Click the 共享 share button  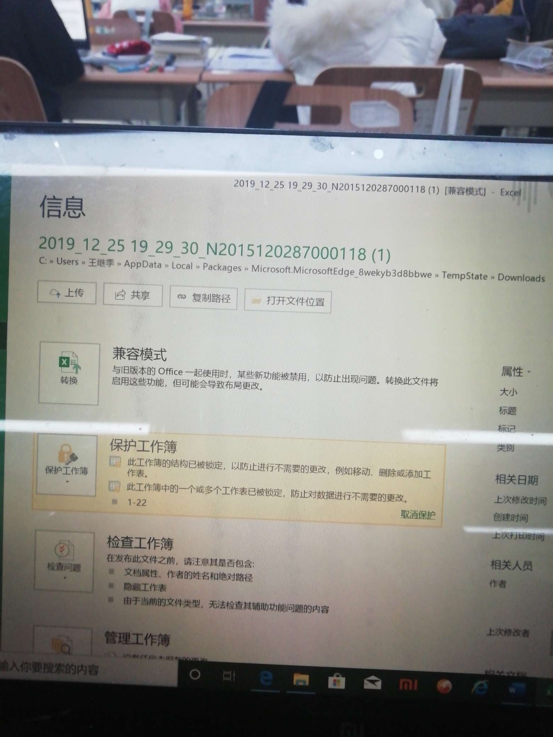pos(133,295)
